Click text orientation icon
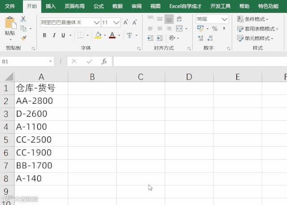The width and height of the screenshot is (287, 205). pos(172,38)
